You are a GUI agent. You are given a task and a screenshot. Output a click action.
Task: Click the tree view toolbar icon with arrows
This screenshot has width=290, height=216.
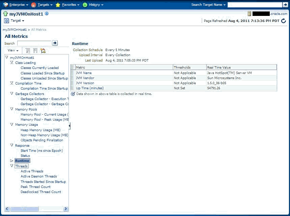(43, 51)
